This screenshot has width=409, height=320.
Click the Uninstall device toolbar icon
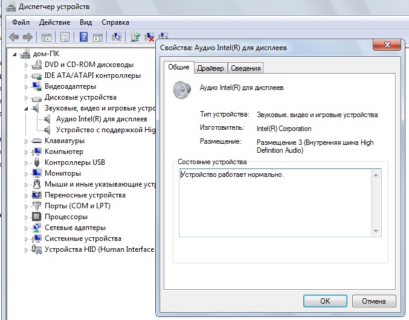(x=149, y=37)
